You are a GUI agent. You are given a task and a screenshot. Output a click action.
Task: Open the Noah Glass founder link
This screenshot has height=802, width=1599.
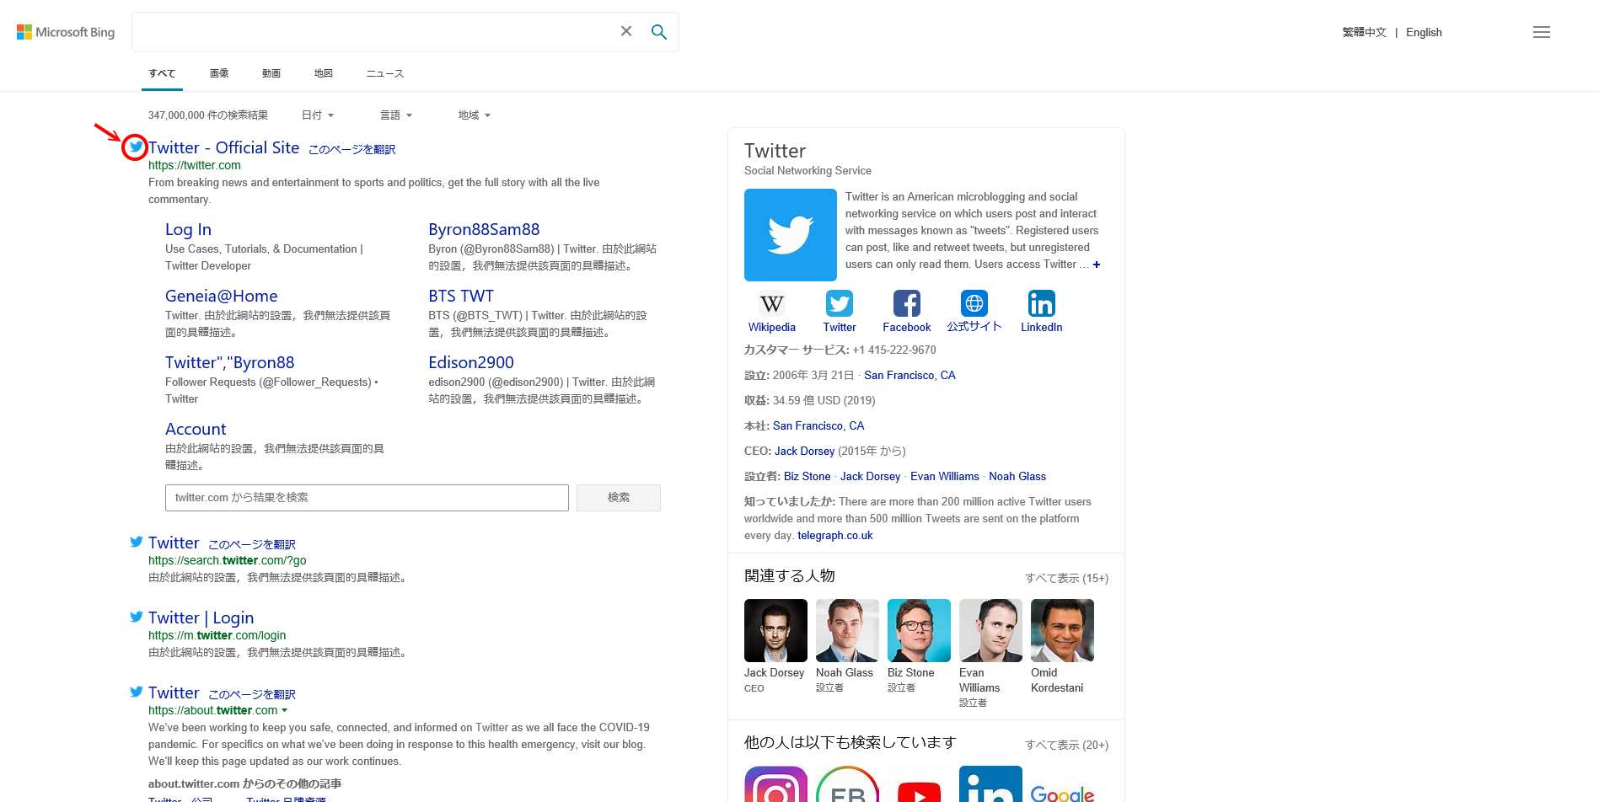coord(1017,477)
